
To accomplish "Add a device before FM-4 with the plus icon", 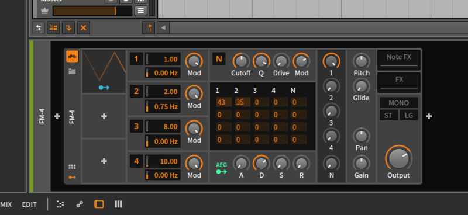I will pos(57,116).
